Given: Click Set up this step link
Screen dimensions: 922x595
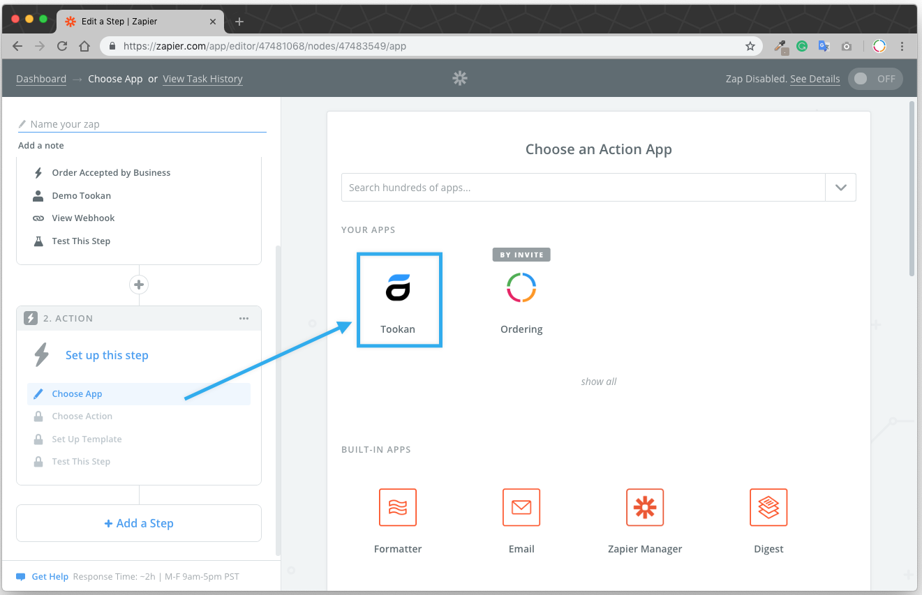Looking at the screenshot, I should click(107, 355).
